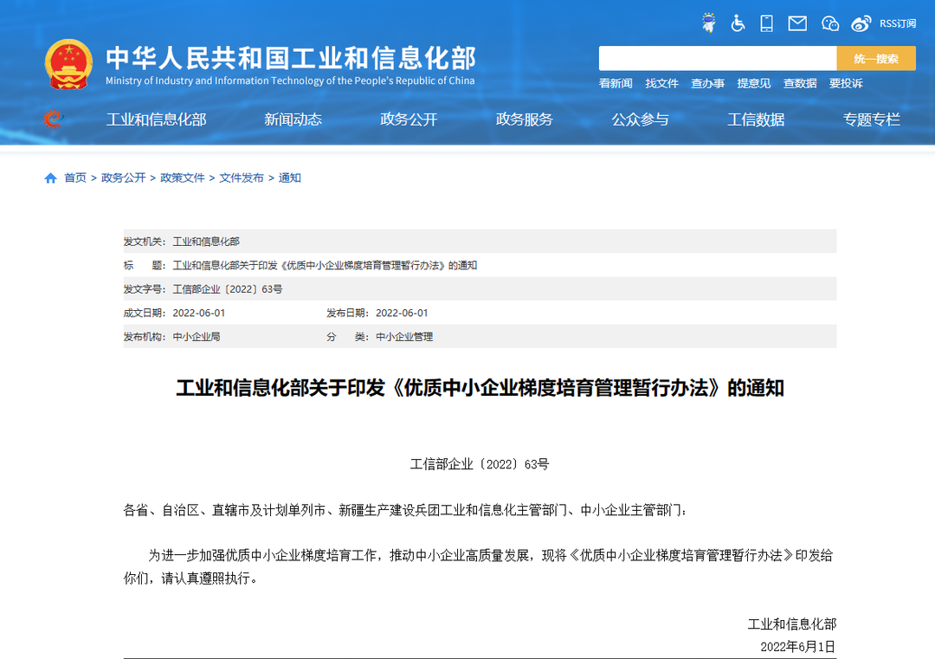Open the 专题专栏 nav menu

[x=871, y=120]
